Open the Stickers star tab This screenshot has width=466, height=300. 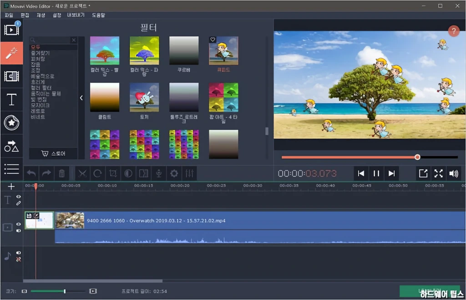(x=11, y=123)
